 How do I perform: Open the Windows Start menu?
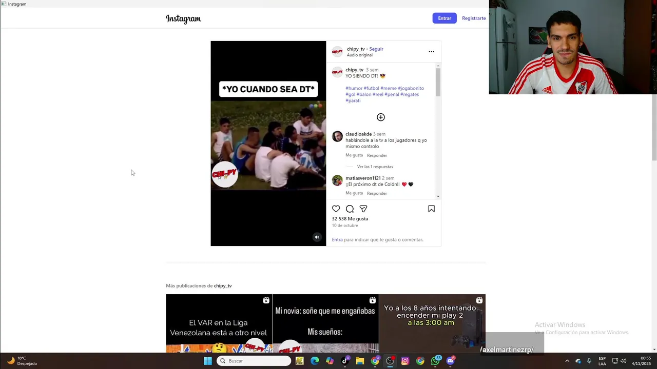pyautogui.click(x=208, y=361)
